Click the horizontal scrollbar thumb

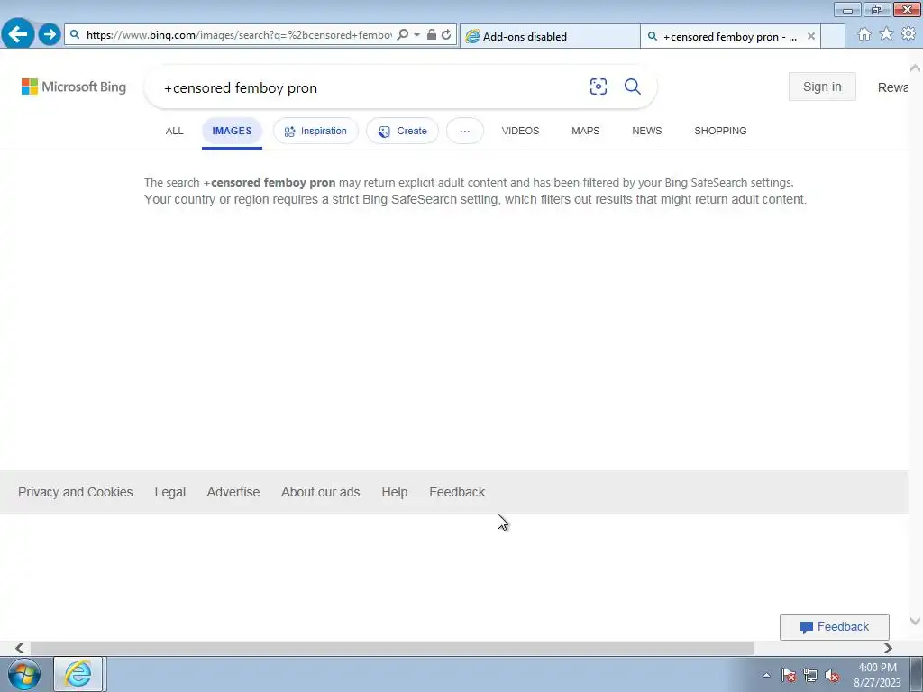click(392, 648)
